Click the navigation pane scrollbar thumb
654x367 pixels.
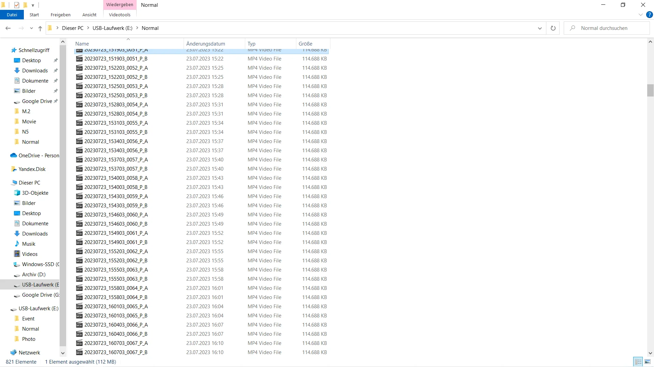pyautogui.click(x=63, y=195)
